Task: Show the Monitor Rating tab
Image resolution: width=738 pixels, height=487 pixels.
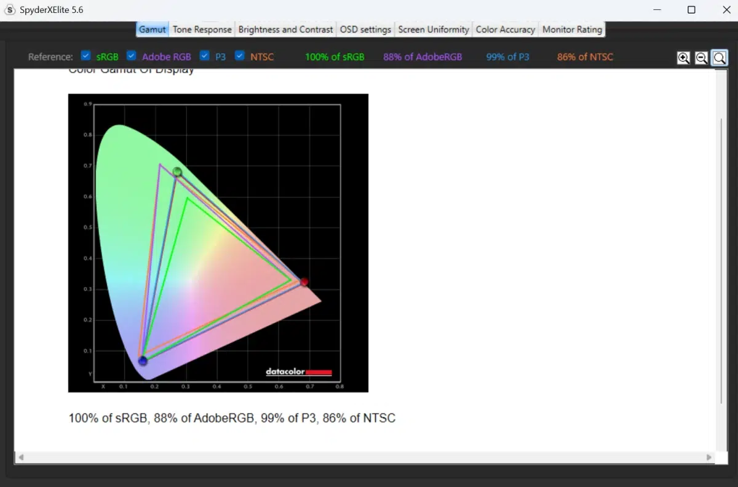Action: pos(572,30)
